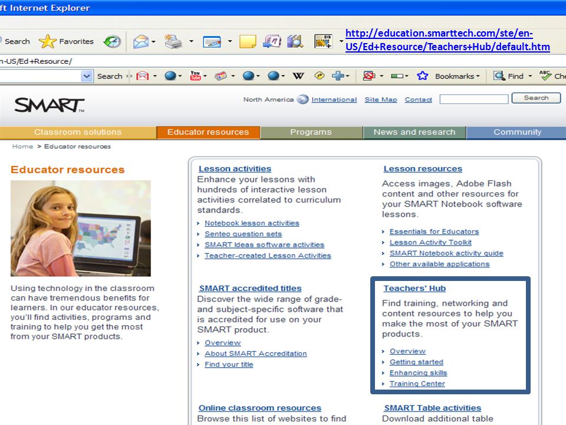Click the globe icon next to North America
The width and height of the screenshot is (566, 425).
click(x=302, y=99)
